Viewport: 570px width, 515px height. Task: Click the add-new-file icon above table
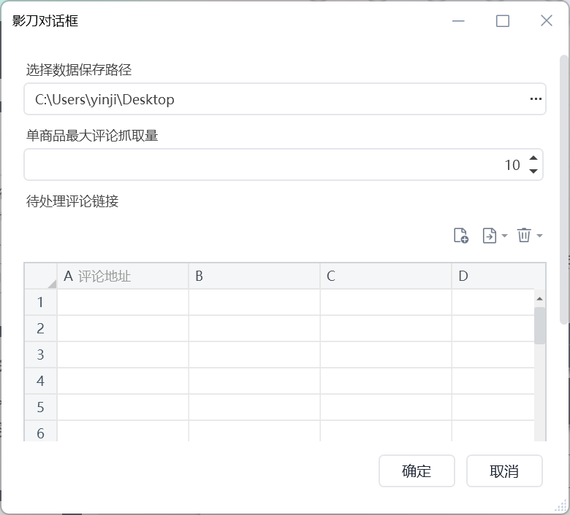coord(461,236)
